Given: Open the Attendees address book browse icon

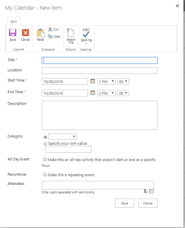Looking at the screenshot, I should (151, 191).
